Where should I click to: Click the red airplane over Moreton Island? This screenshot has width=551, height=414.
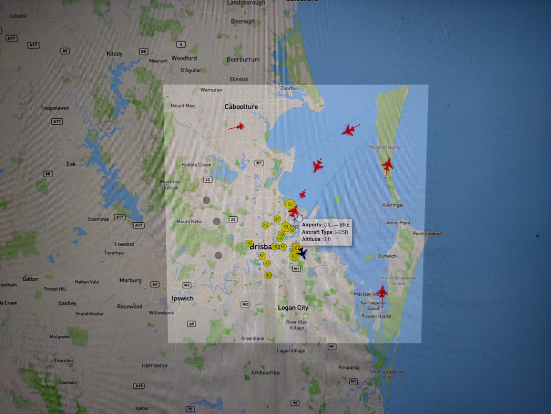tap(387, 165)
